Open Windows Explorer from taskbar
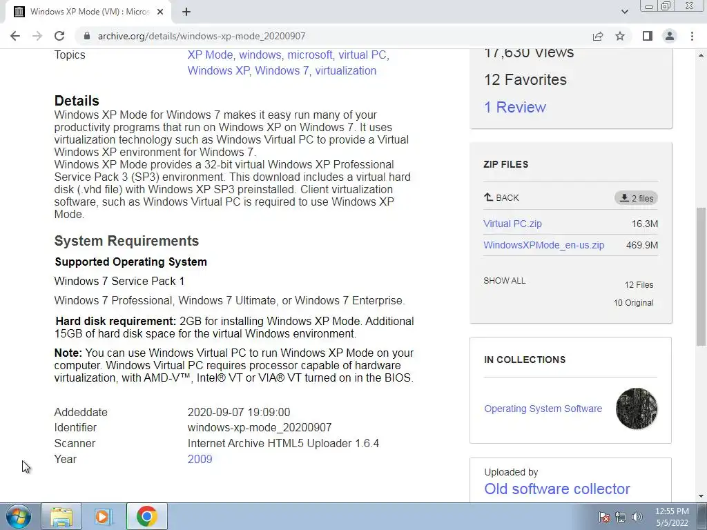The image size is (707, 530). (x=61, y=516)
